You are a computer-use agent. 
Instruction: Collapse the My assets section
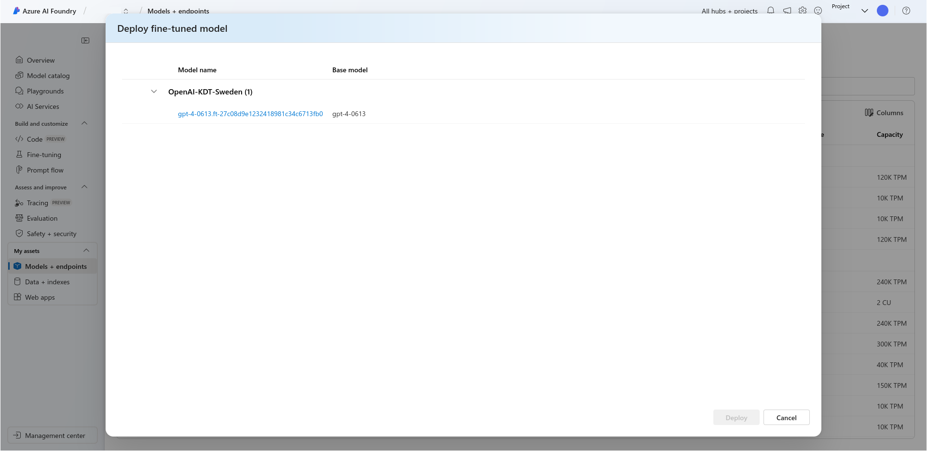[86, 251]
